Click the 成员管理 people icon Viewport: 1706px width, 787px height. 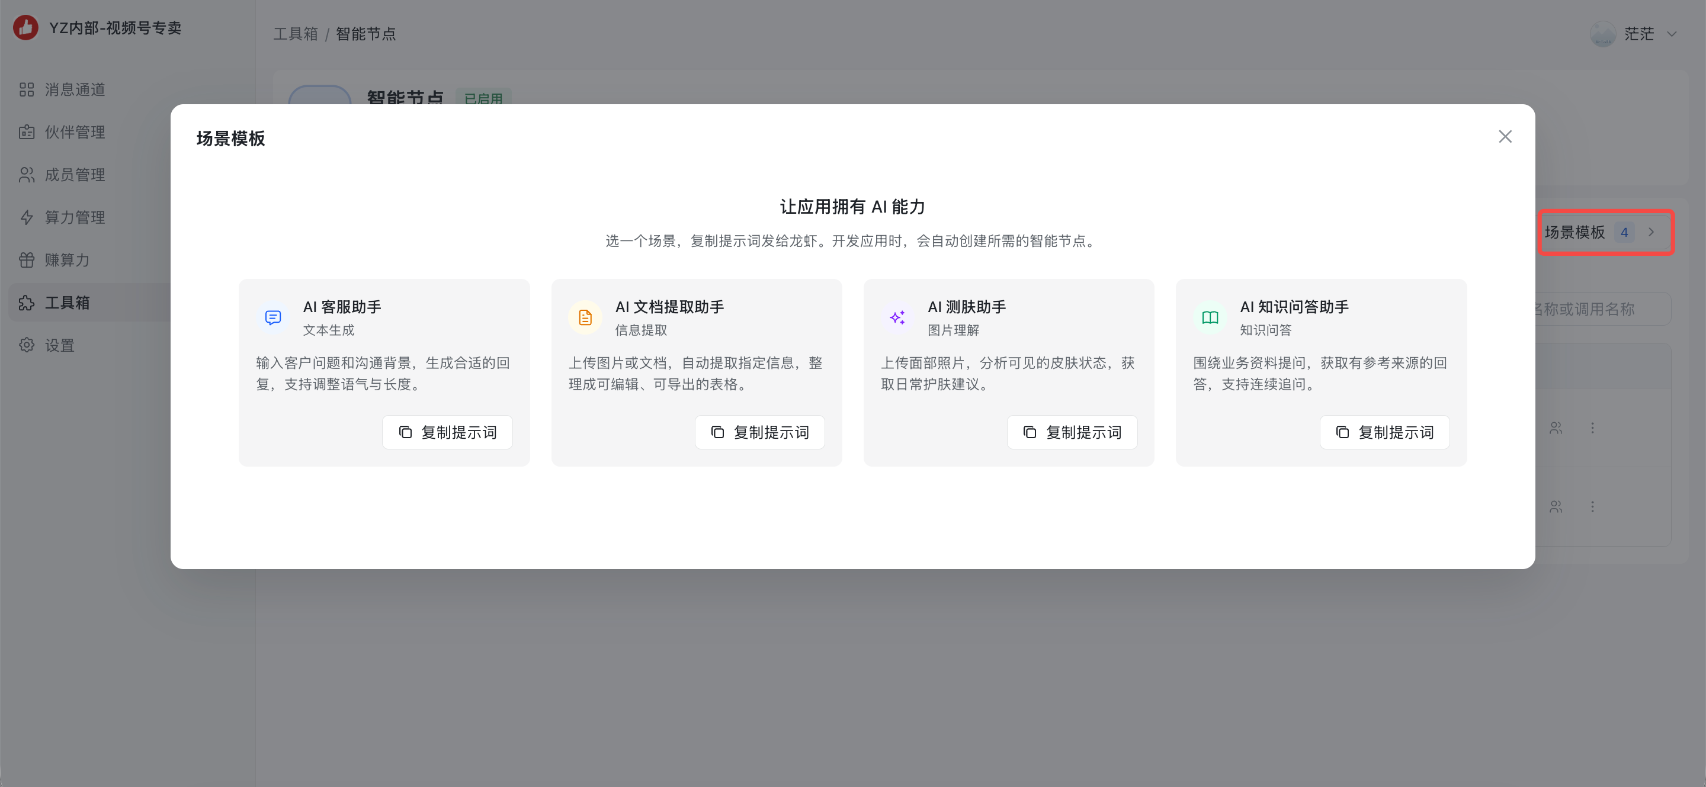[x=27, y=175]
